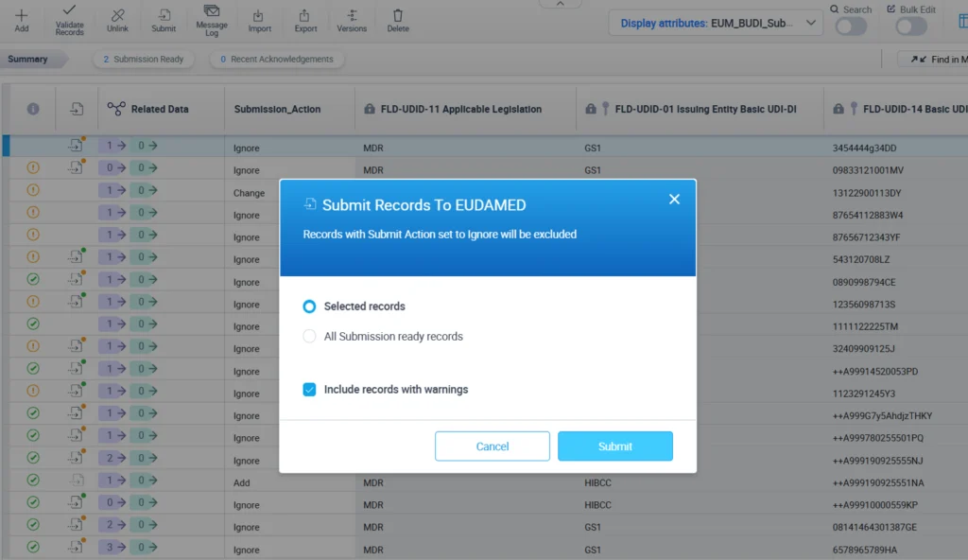Click HIBCC in row ++A99910000559KP
The image size is (968, 560).
[597, 505]
